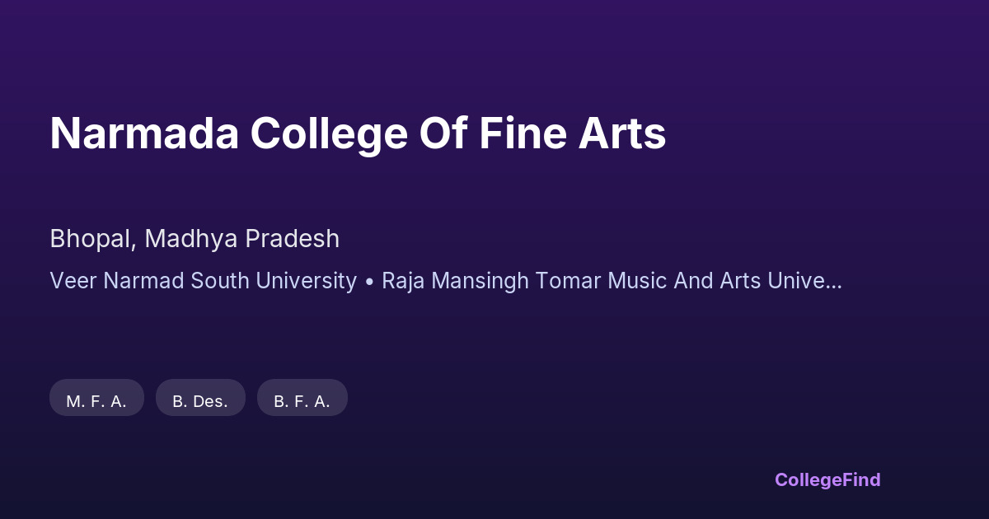
Task: Select the M. F. A. course tag
Action: pos(96,400)
